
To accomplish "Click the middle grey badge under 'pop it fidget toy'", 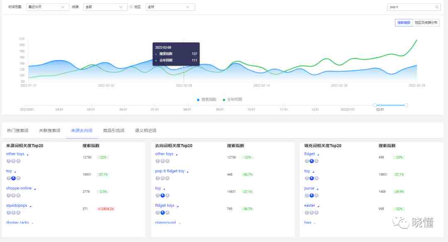I will (163, 178).
